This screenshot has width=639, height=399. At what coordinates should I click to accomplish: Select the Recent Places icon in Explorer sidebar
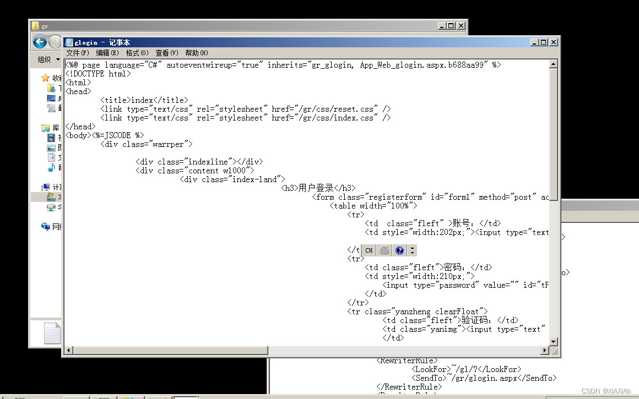click(51, 108)
